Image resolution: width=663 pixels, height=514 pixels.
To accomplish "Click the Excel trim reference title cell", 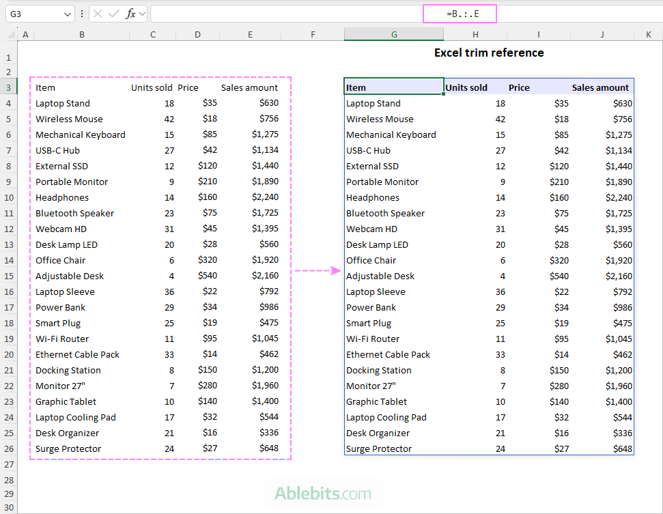I will pos(489,53).
